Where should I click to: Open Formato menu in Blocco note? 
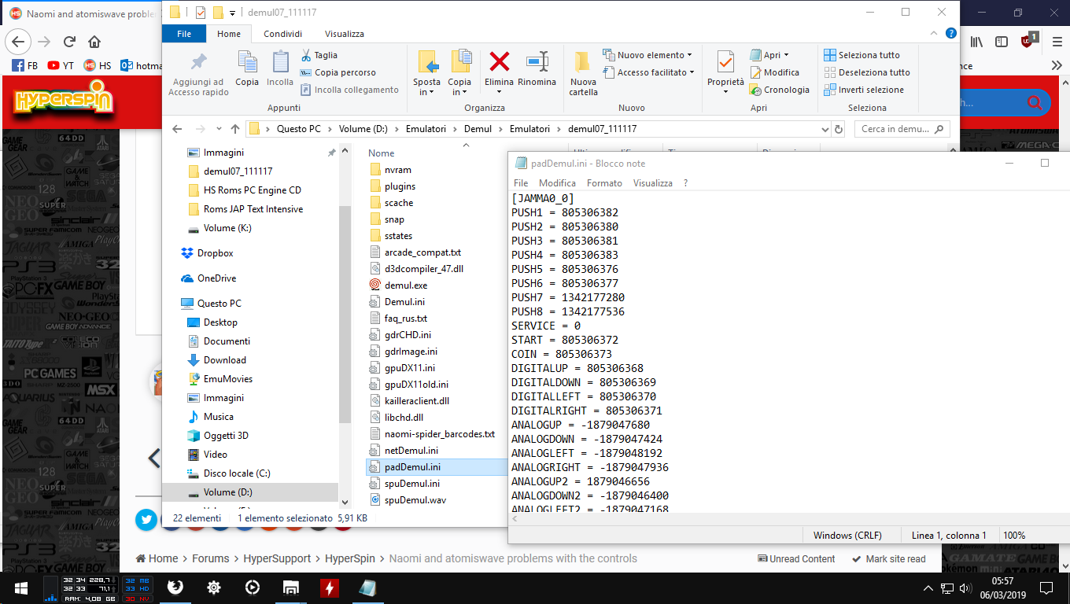604,183
